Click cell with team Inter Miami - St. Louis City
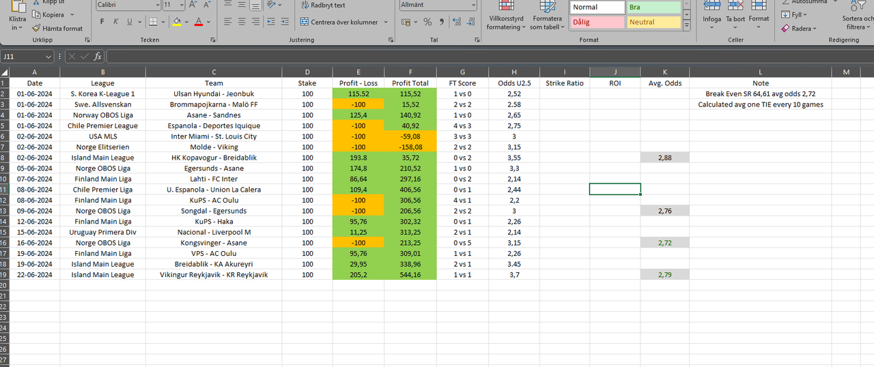874x367 pixels. point(214,136)
